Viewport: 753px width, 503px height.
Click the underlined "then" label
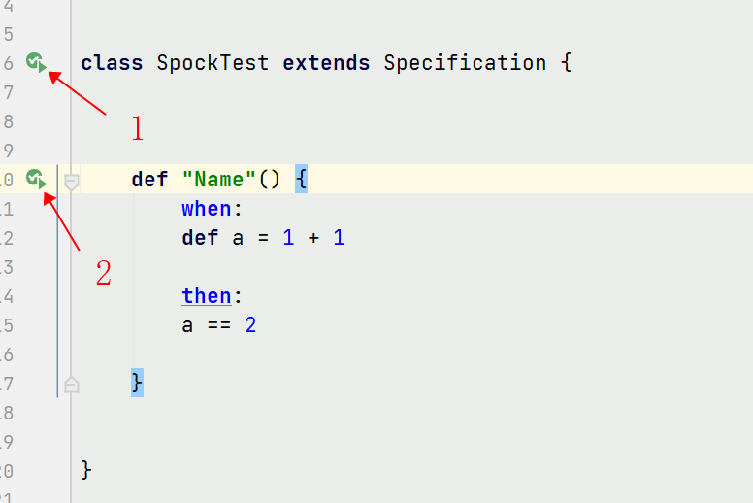coord(206,296)
